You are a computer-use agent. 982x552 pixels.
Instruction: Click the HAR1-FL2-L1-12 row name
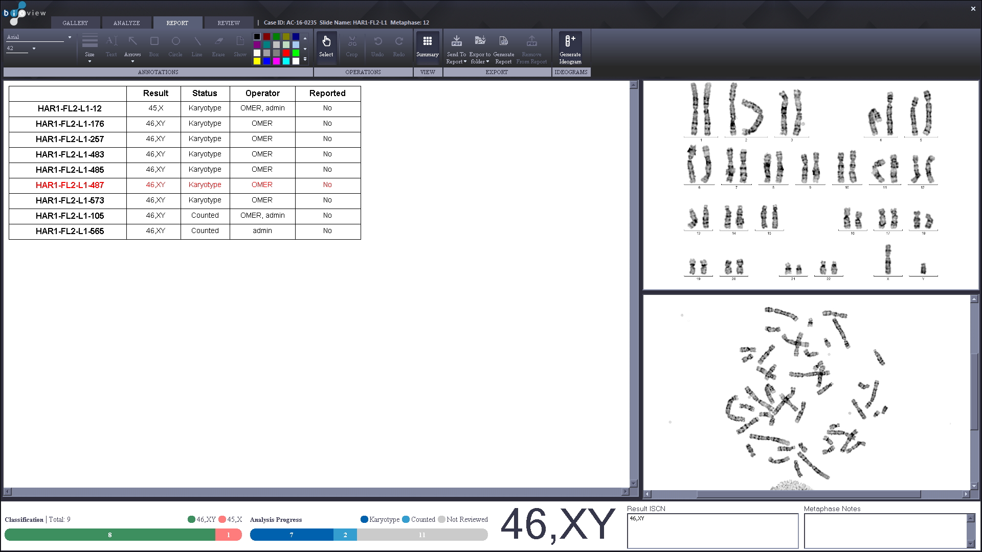[x=70, y=108]
